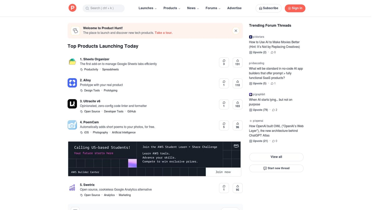Upvote Ultracite v6 with 103 votes
This screenshot has height=210, width=374.
[237, 104]
